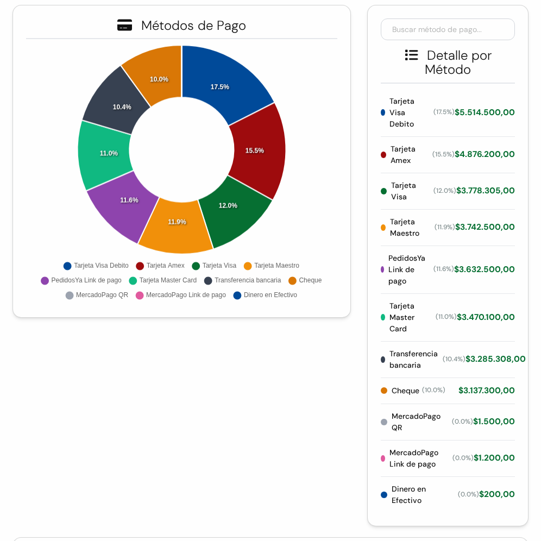The height and width of the screenshot is (541, 541).
Task: Click the amount $1.200,00
Action: [494, 458]
